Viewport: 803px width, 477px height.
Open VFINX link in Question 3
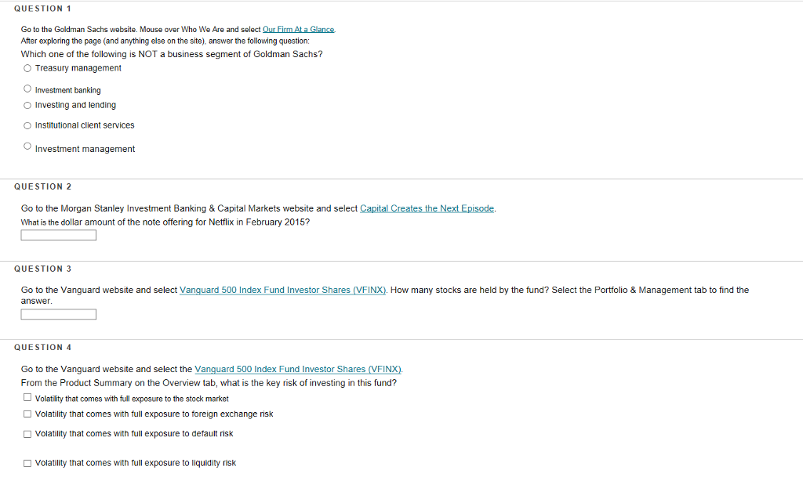tap(282, 290)
